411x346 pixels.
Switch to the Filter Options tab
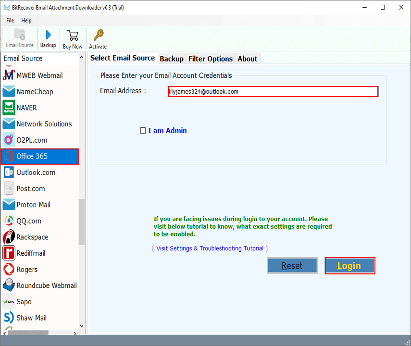tap(211, 59)
